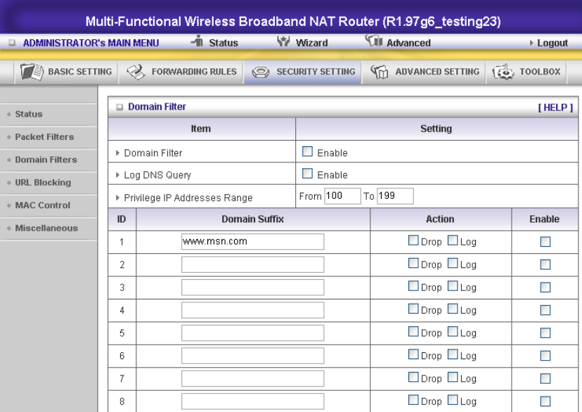582x412 pixels.
Task: Check Log action for rule 3
Action: click(453, 287)
